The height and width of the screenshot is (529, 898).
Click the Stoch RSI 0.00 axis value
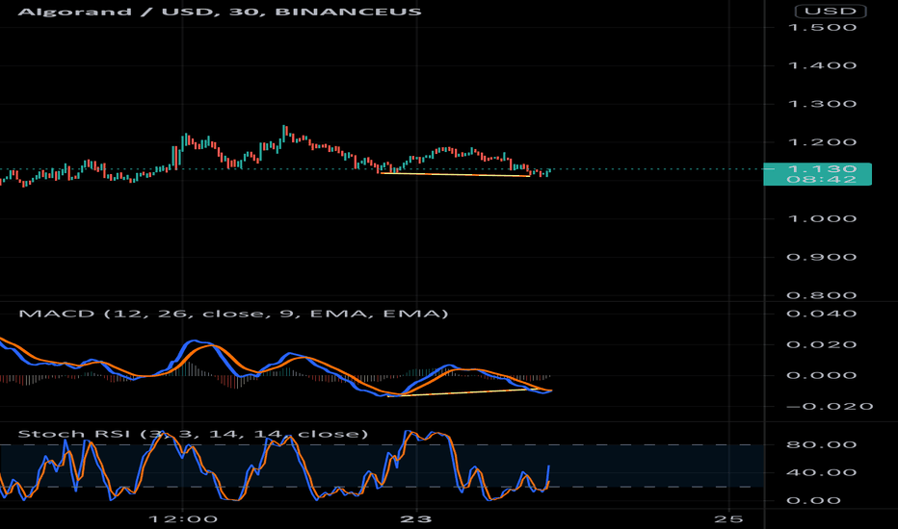813,501
